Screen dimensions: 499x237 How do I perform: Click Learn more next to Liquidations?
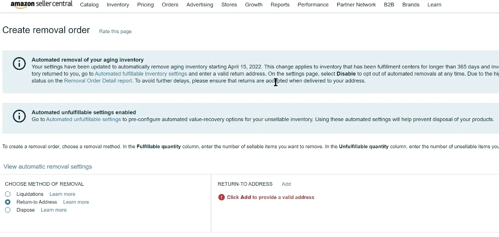tap(62, 194)
